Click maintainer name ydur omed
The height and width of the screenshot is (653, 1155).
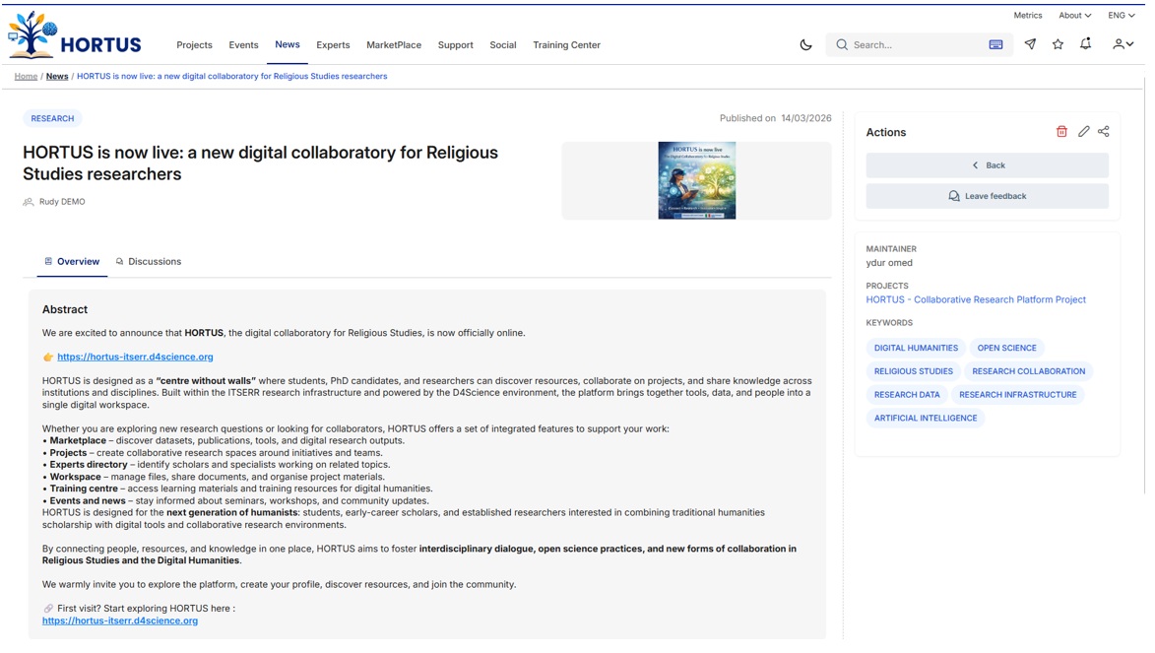(x=889, y=263)
